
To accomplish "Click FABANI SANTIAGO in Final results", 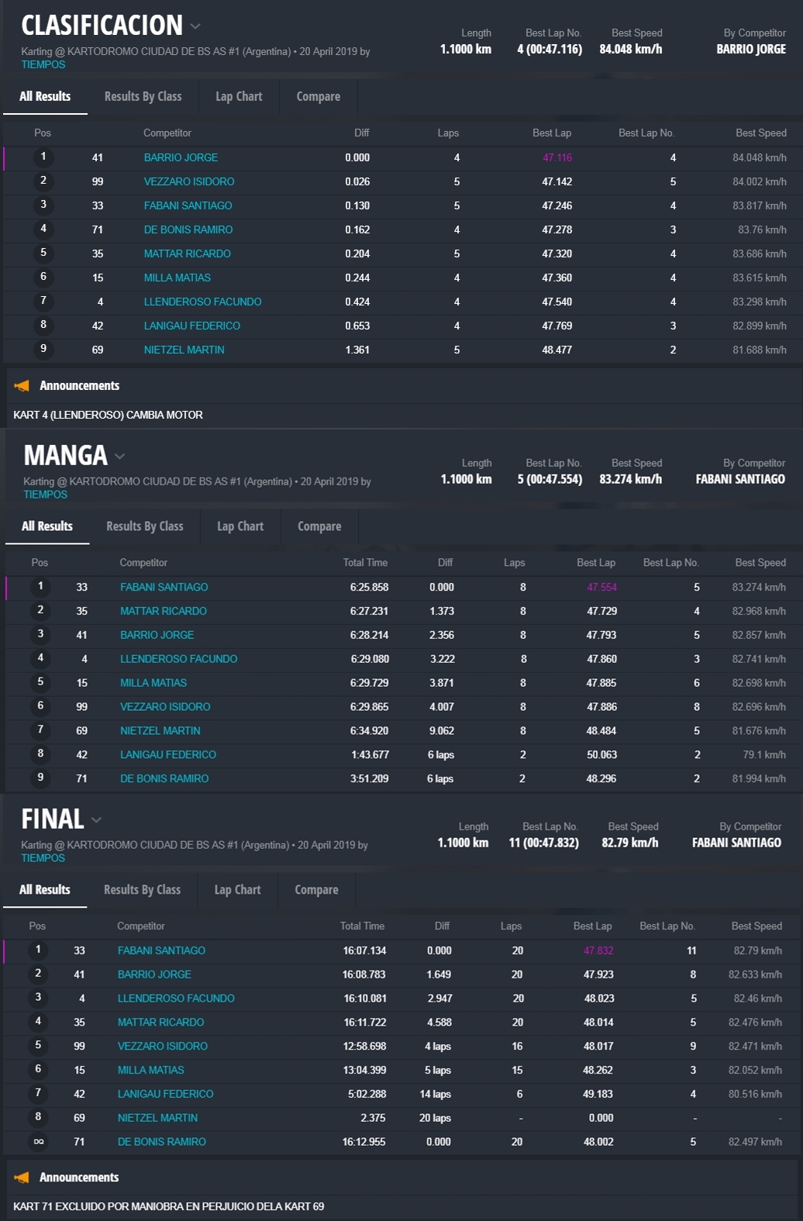I will pyautogui.click(x=161, y=950).
